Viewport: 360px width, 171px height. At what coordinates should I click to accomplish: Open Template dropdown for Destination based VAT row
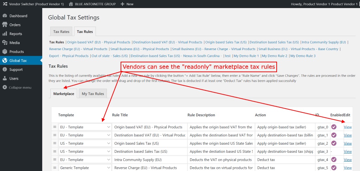click(85, 135)
